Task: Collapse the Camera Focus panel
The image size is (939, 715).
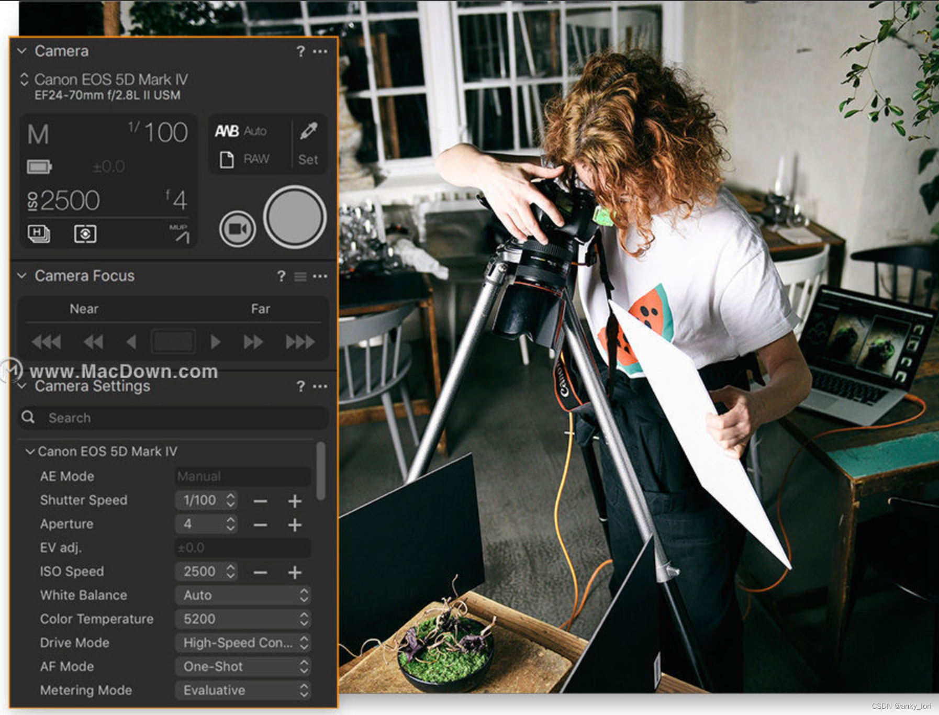Action: (21, 275)
